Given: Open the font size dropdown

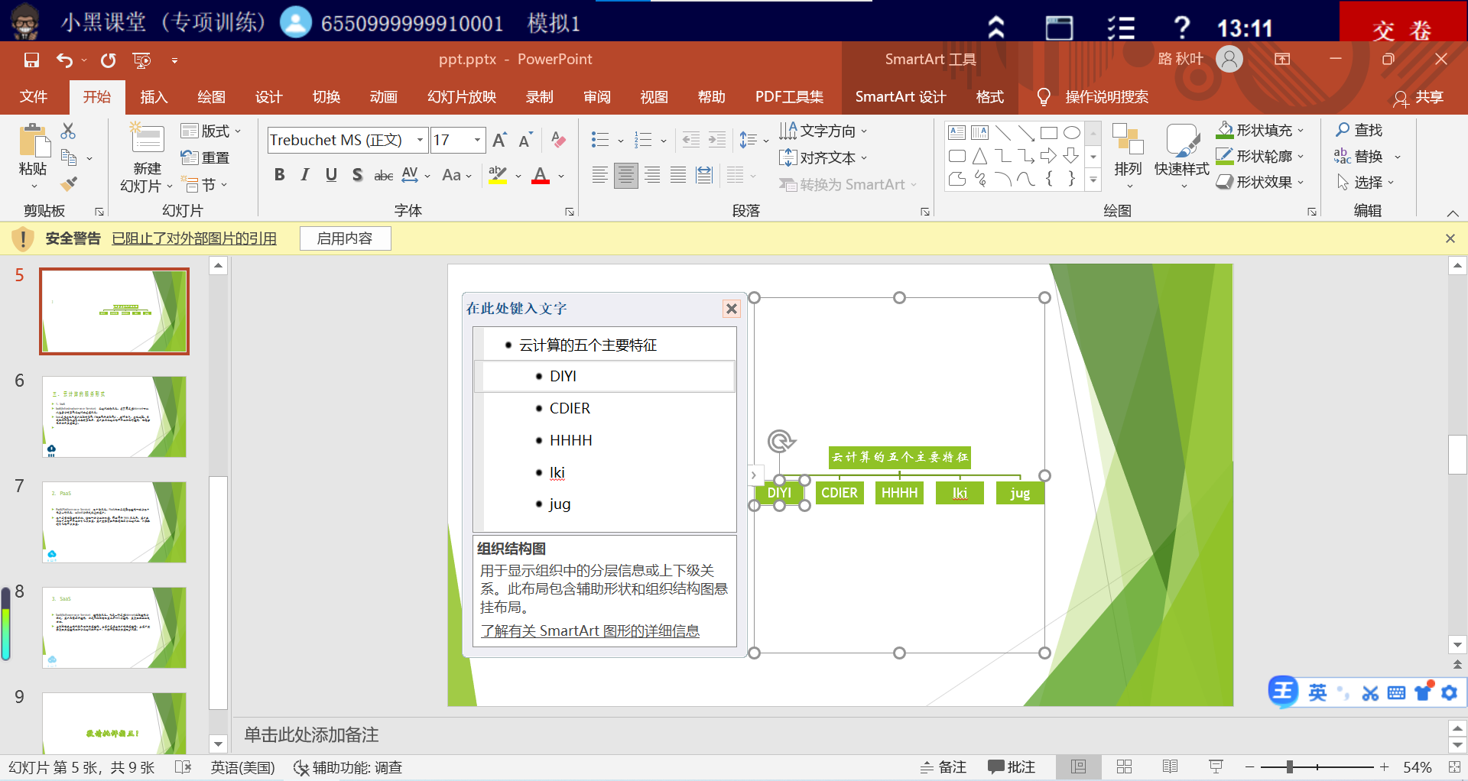Looking at the screenshot, I should click(478, 140).
